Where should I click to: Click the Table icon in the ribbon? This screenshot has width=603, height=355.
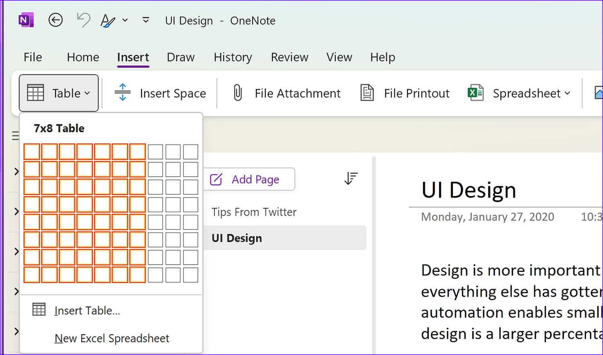pos(35,93)
